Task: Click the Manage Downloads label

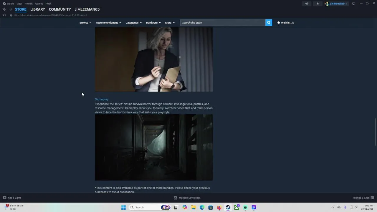Action: [x=190, y=198]
